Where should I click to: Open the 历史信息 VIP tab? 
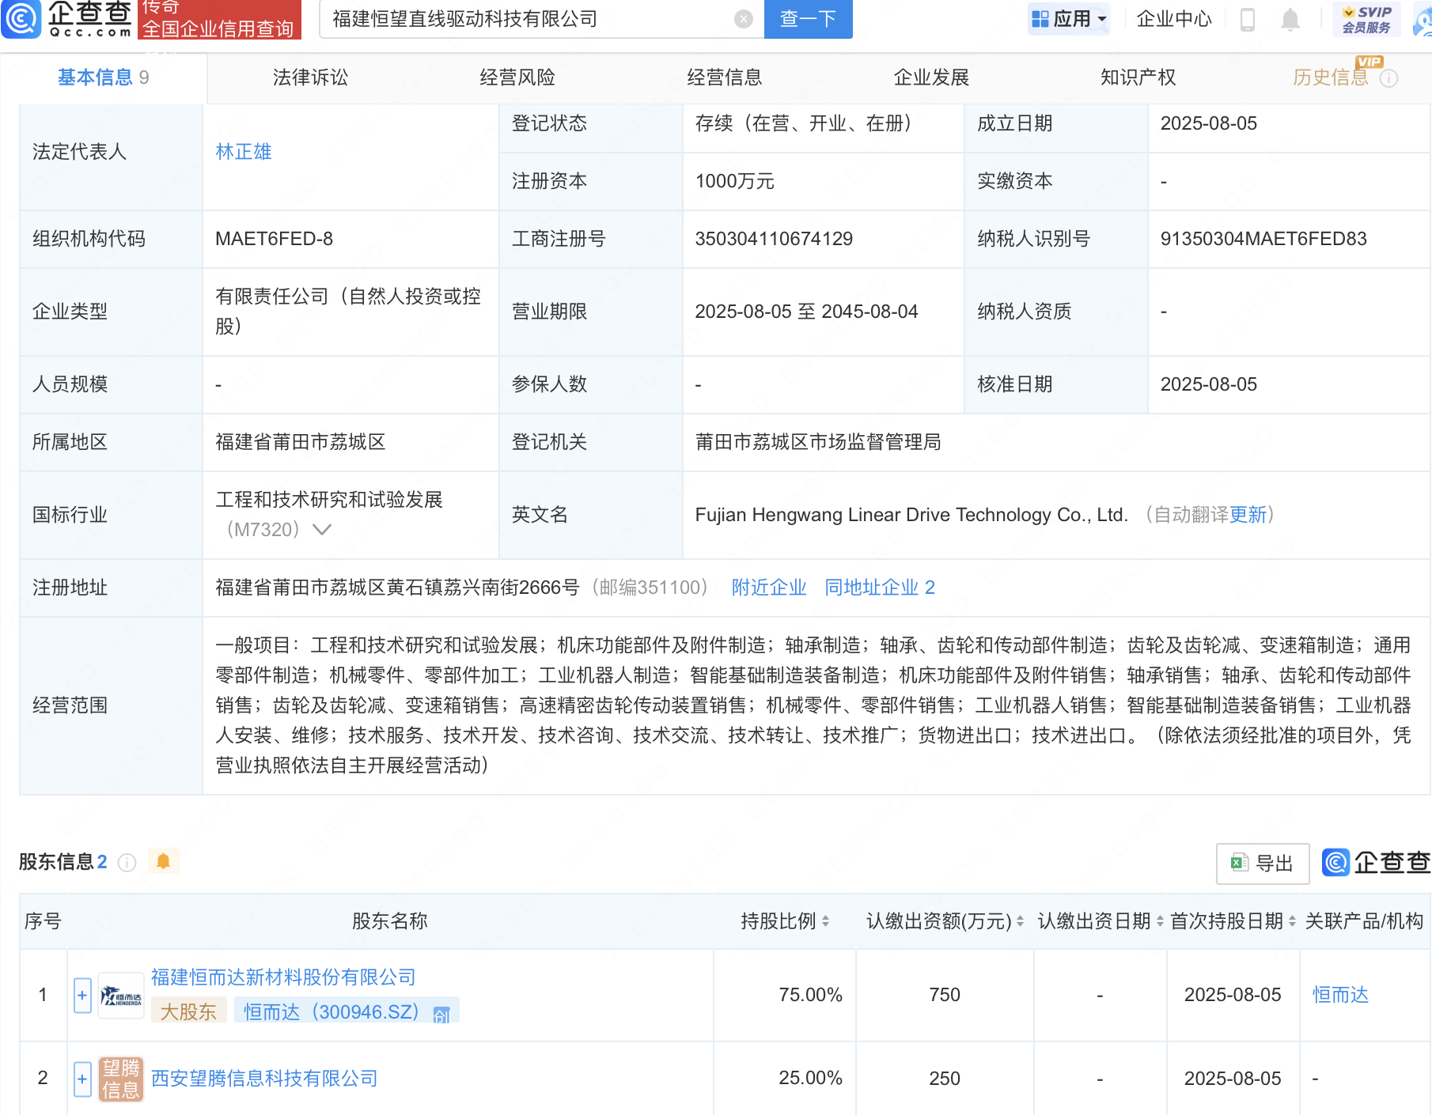click(x=1331, y=77)
